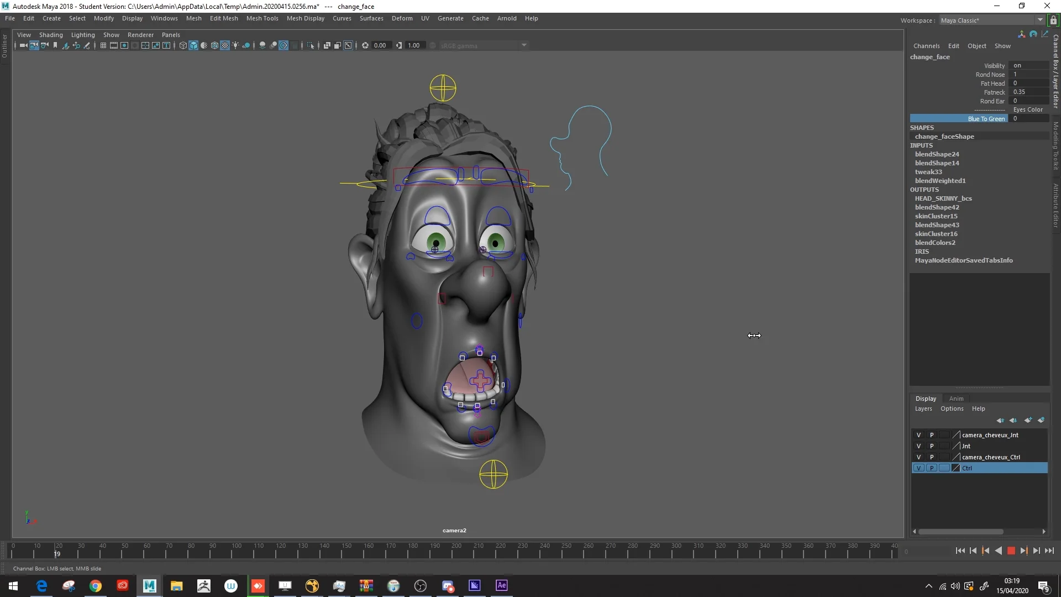Select the Blue To Green attribute
The image size is (1061, 597).
pyautogui.click(x=959, y=119)
